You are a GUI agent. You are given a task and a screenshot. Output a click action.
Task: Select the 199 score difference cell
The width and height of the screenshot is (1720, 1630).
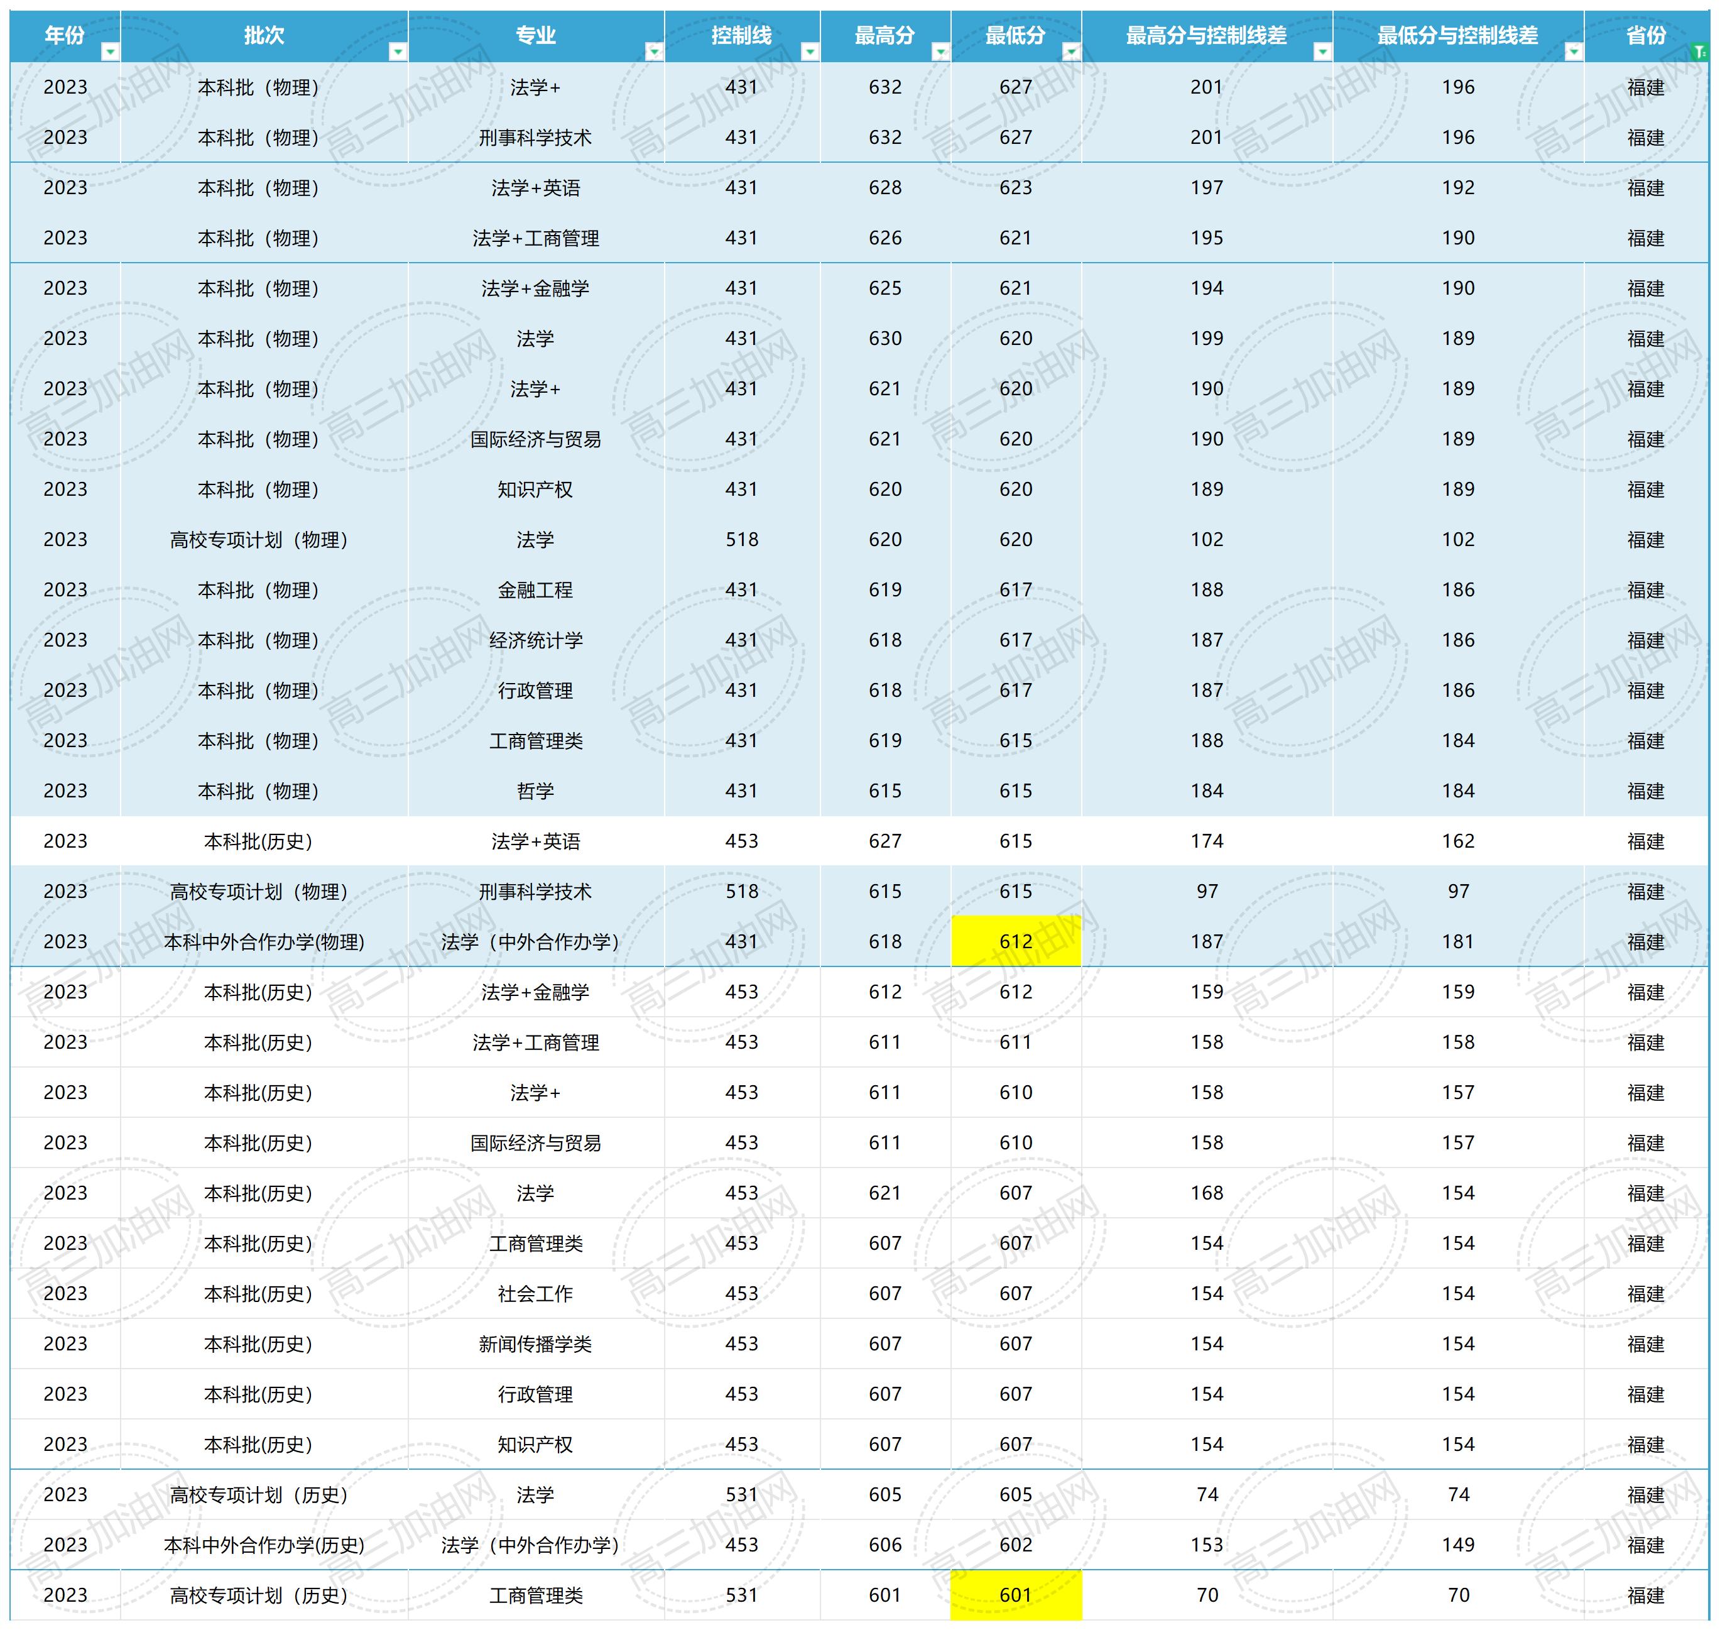[x=1207, y=338]
